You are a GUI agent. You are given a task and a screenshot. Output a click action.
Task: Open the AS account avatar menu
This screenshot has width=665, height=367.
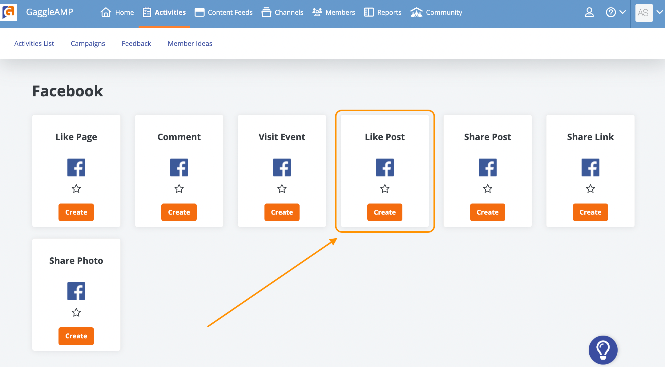[x=644, y=13]
